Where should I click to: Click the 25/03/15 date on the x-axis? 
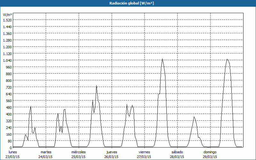78,157
